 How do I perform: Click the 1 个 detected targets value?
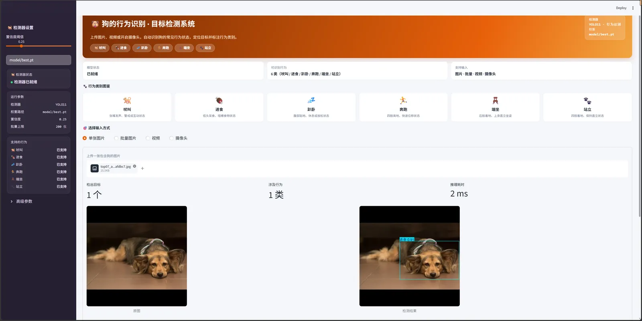pyautogui.click(x=94, y=195)
